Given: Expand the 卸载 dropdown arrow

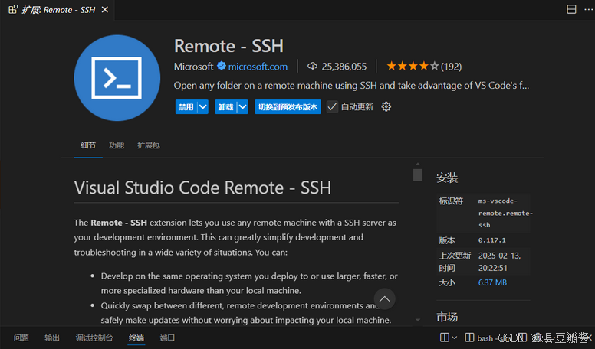Looking at the screenshot, I should 243,107.
